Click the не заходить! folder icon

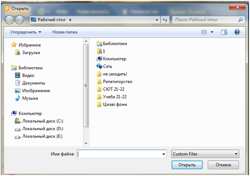coord(99,74)
